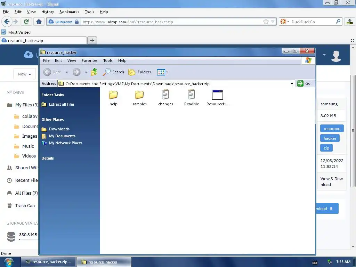The image size is (356, 267).
Task: Open My Network Places link
Action: (x=62, y=143)
